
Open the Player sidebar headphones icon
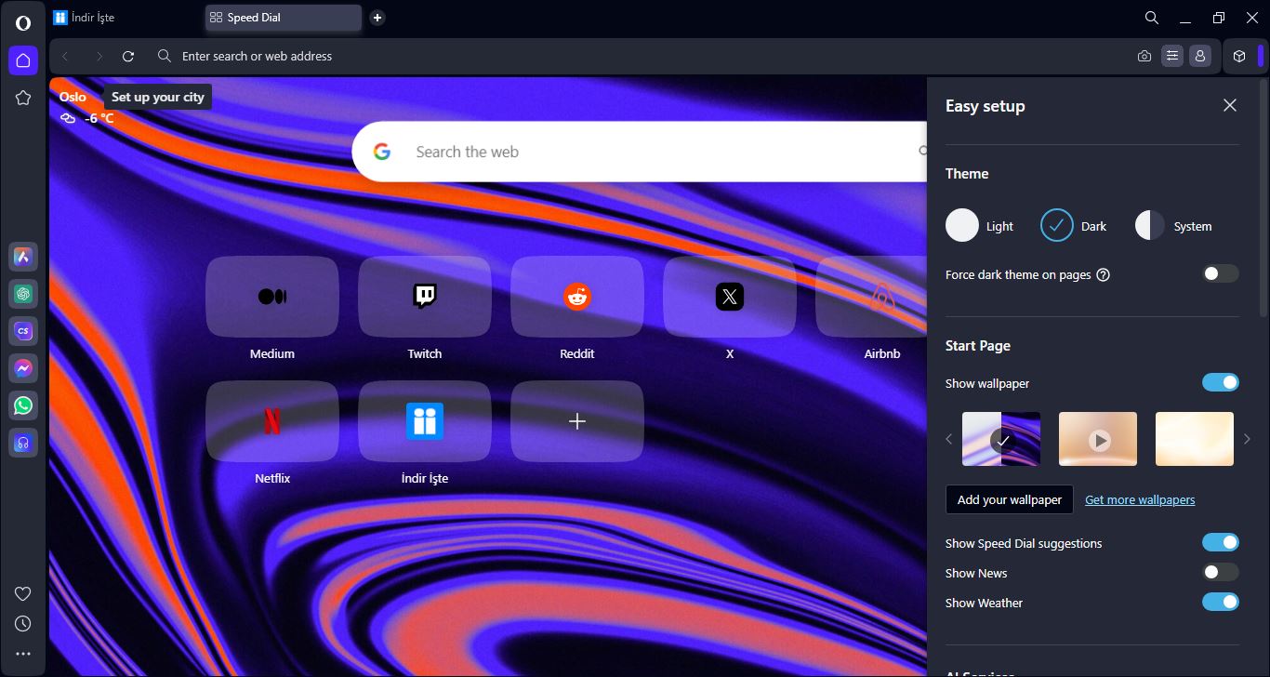23,443
